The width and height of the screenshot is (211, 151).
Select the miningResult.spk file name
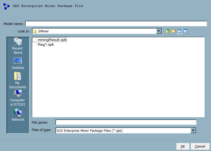point(52,40)
